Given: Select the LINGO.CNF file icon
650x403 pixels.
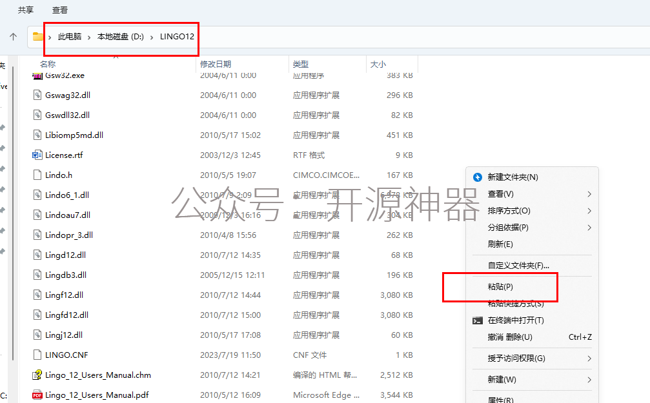Looking at the screenshot, I should coord(37,355).
